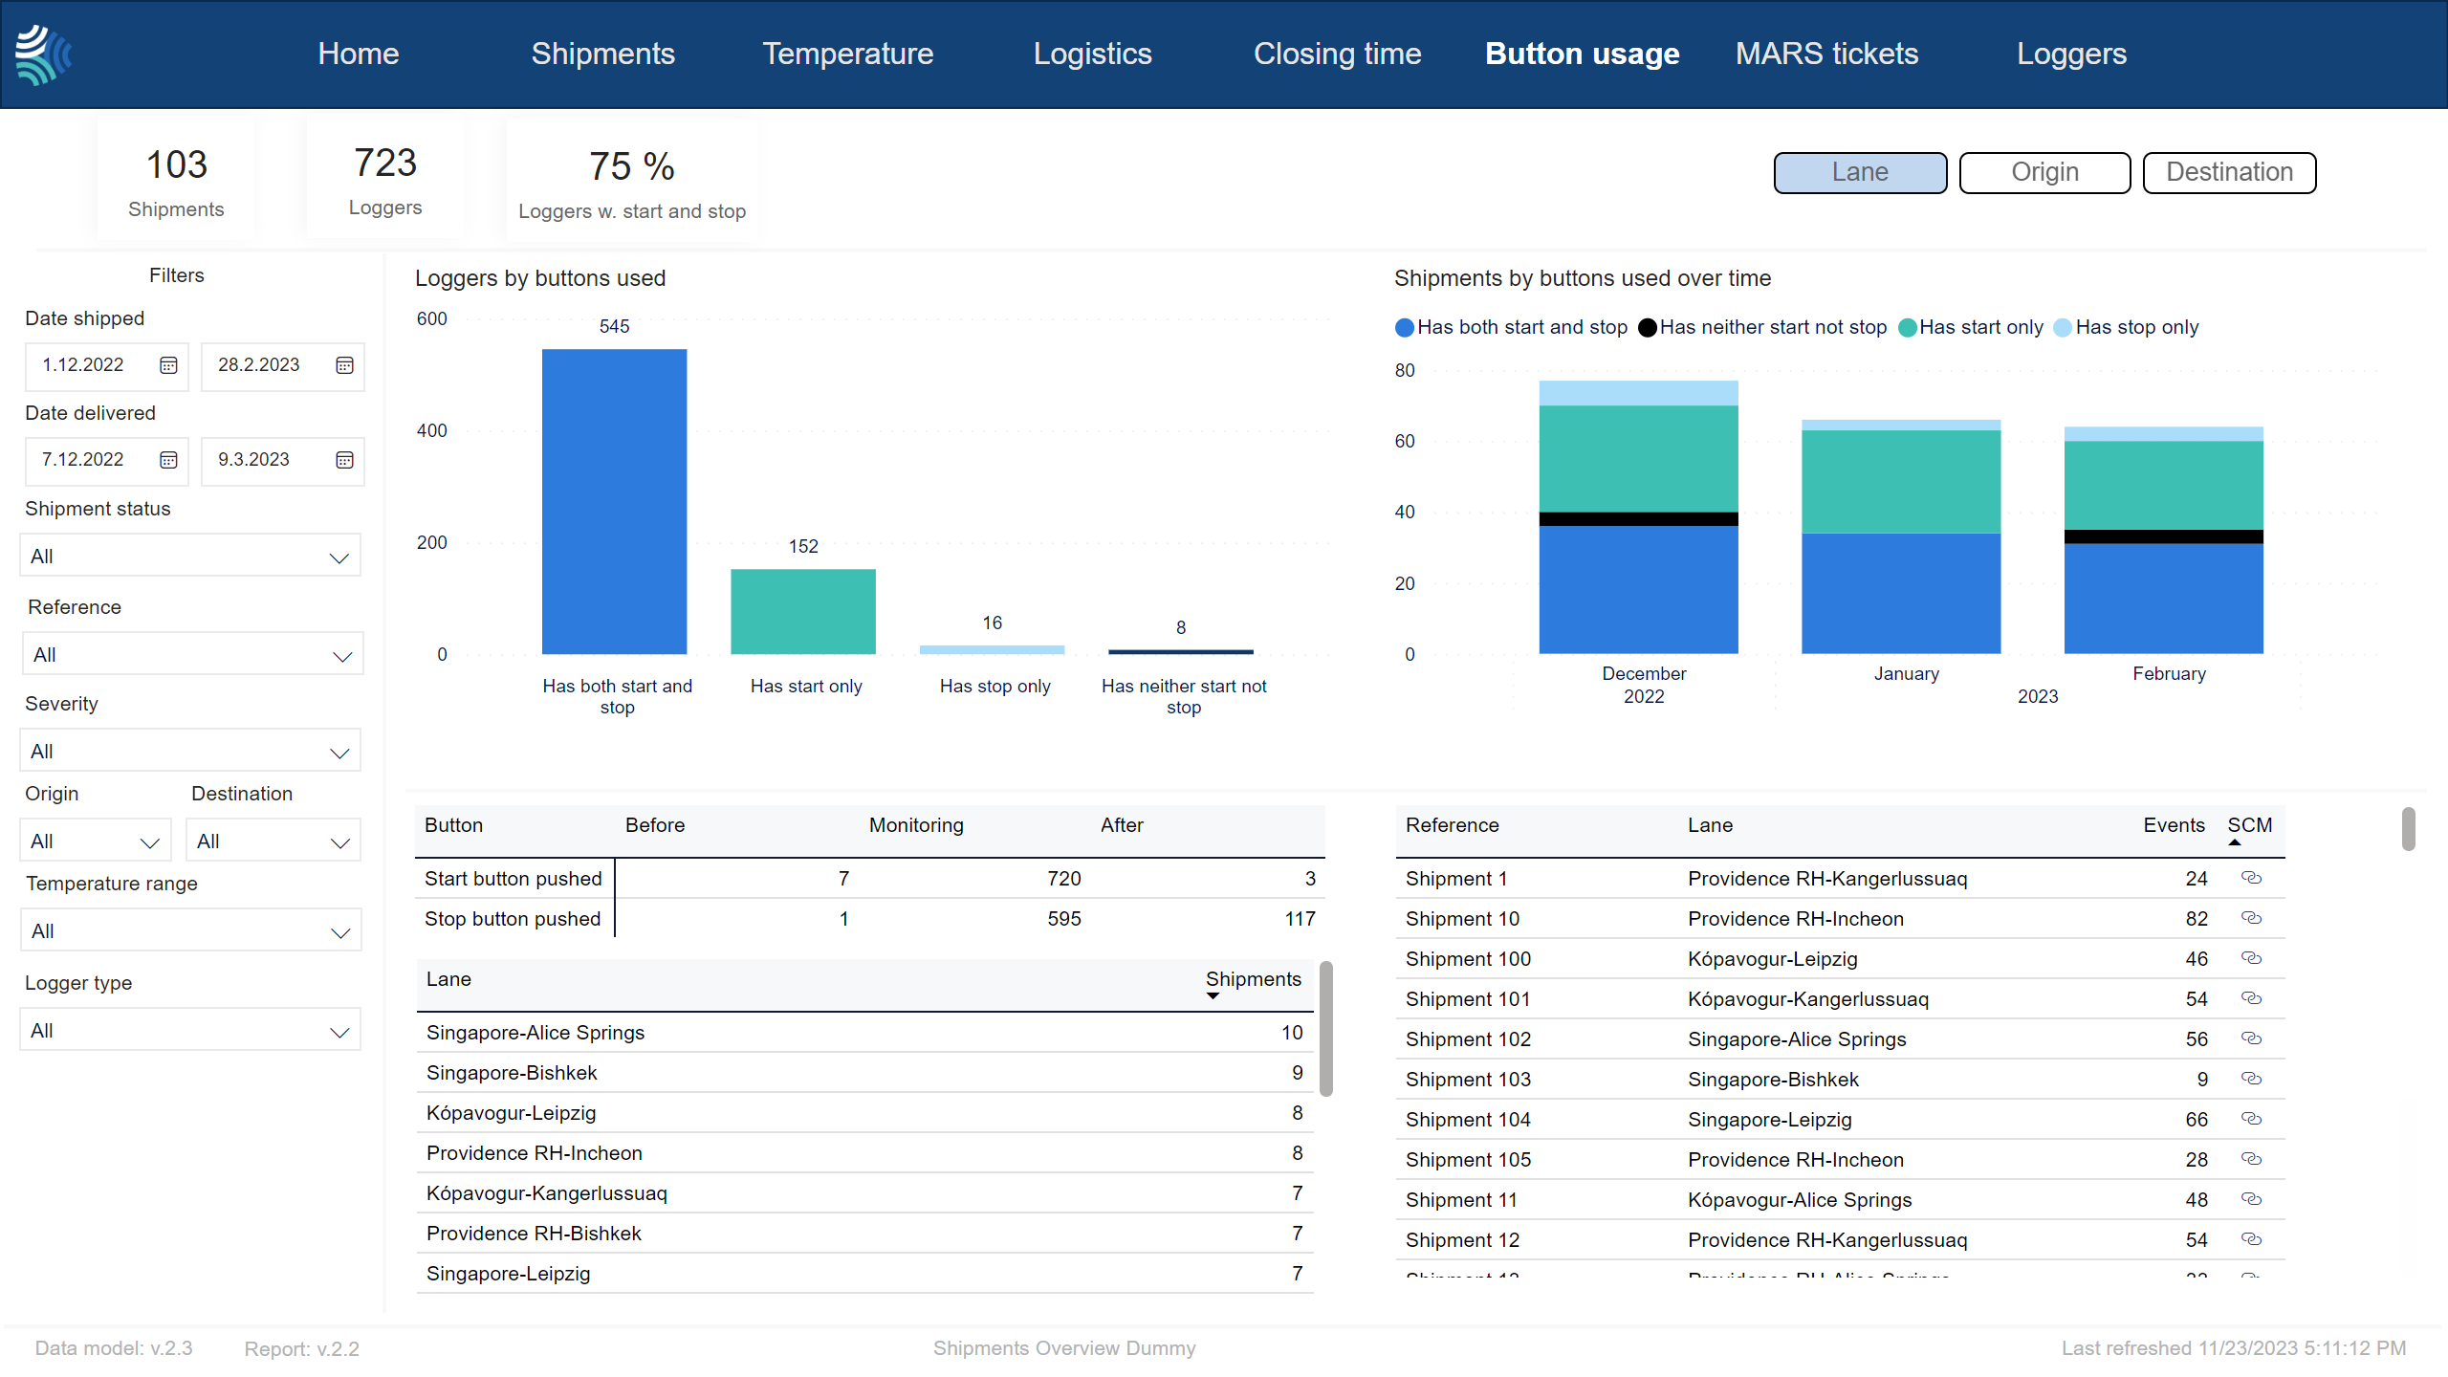Click SCM link icon for Shipment 105
The height and width of the screenshot is (1377, 2448).
click(x=2251, y=1159)
